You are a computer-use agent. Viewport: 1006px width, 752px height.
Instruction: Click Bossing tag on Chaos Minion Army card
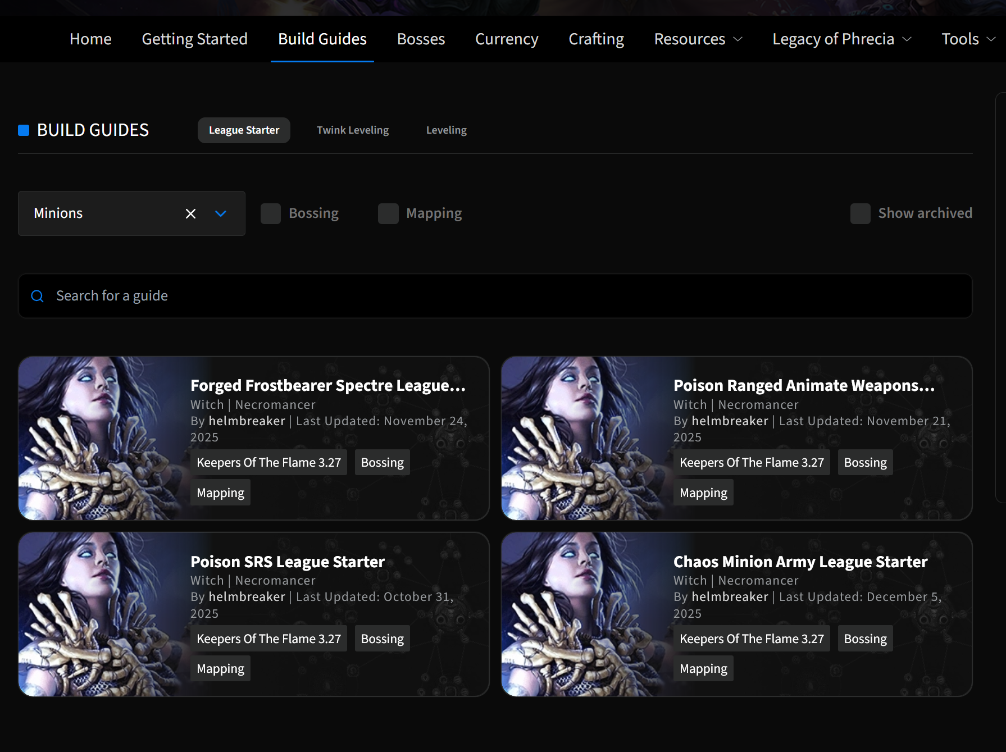(x=865, y=639)
